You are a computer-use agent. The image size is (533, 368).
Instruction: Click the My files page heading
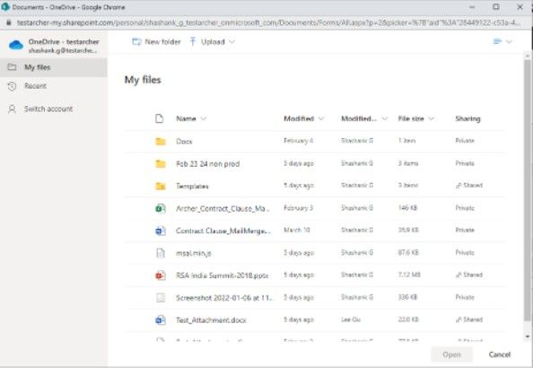143,80
